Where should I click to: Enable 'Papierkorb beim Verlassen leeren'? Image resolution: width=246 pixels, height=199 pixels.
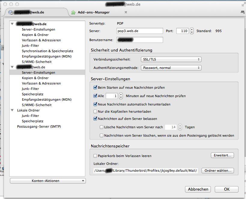click(95, 156)
